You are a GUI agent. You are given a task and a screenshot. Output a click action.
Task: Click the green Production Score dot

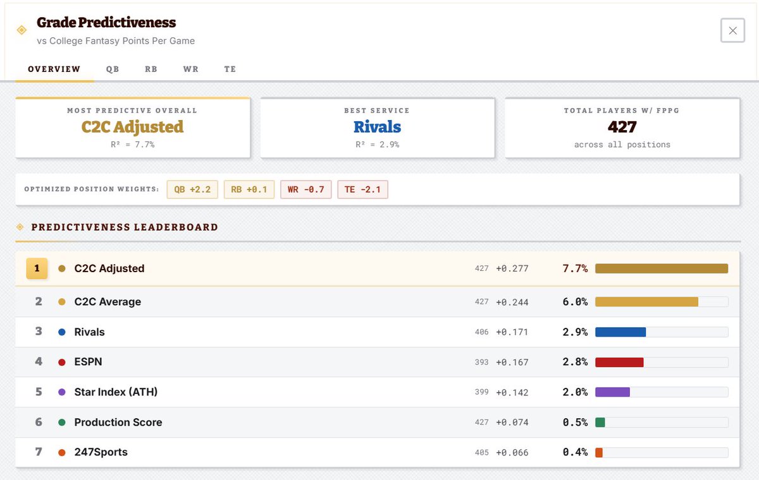61,423
